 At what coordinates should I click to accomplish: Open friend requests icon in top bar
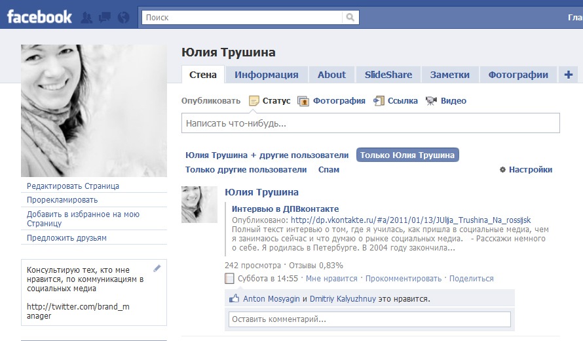[86, 18]
